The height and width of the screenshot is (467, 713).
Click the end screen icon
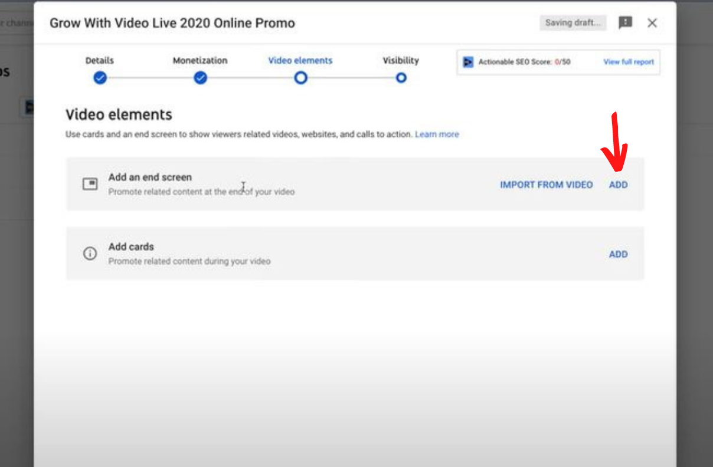(x=90, y=185)
